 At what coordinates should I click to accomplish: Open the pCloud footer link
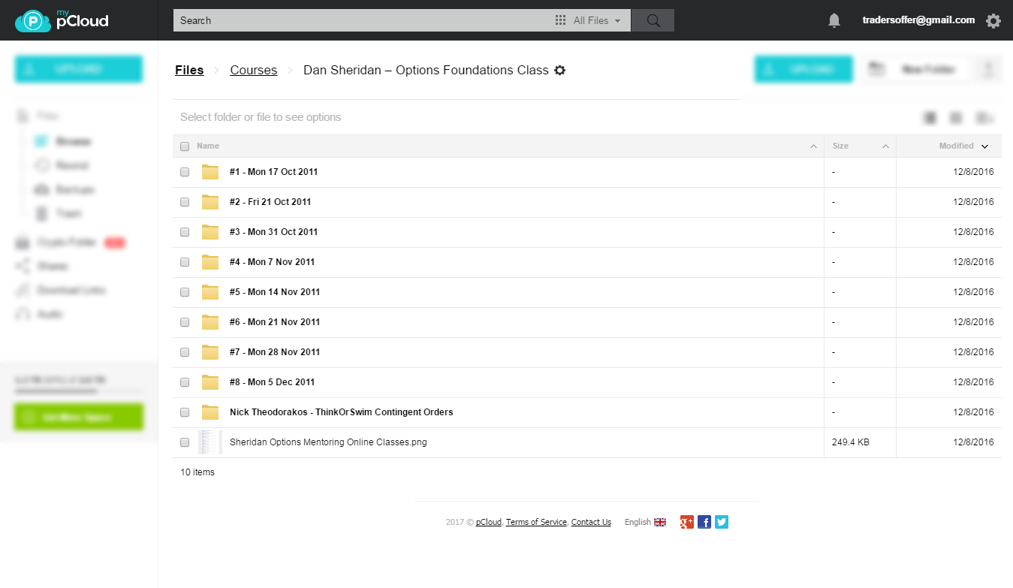click(489, 522)
